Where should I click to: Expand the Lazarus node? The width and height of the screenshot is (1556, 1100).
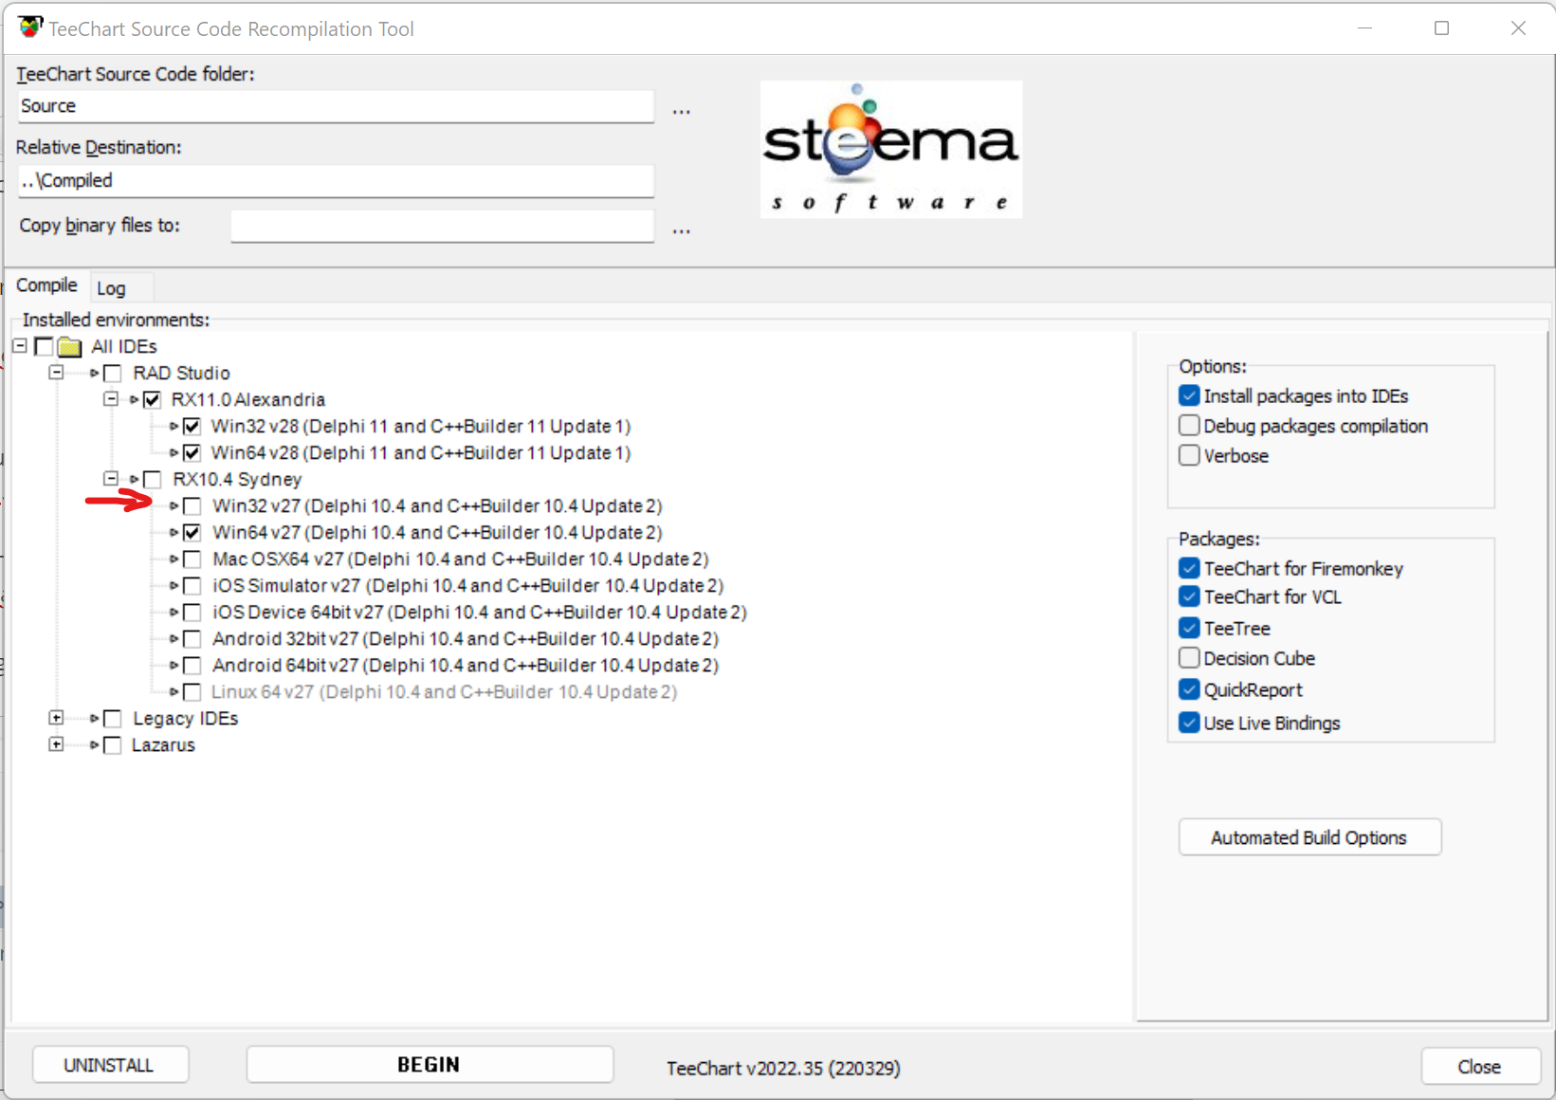[57, 744]
